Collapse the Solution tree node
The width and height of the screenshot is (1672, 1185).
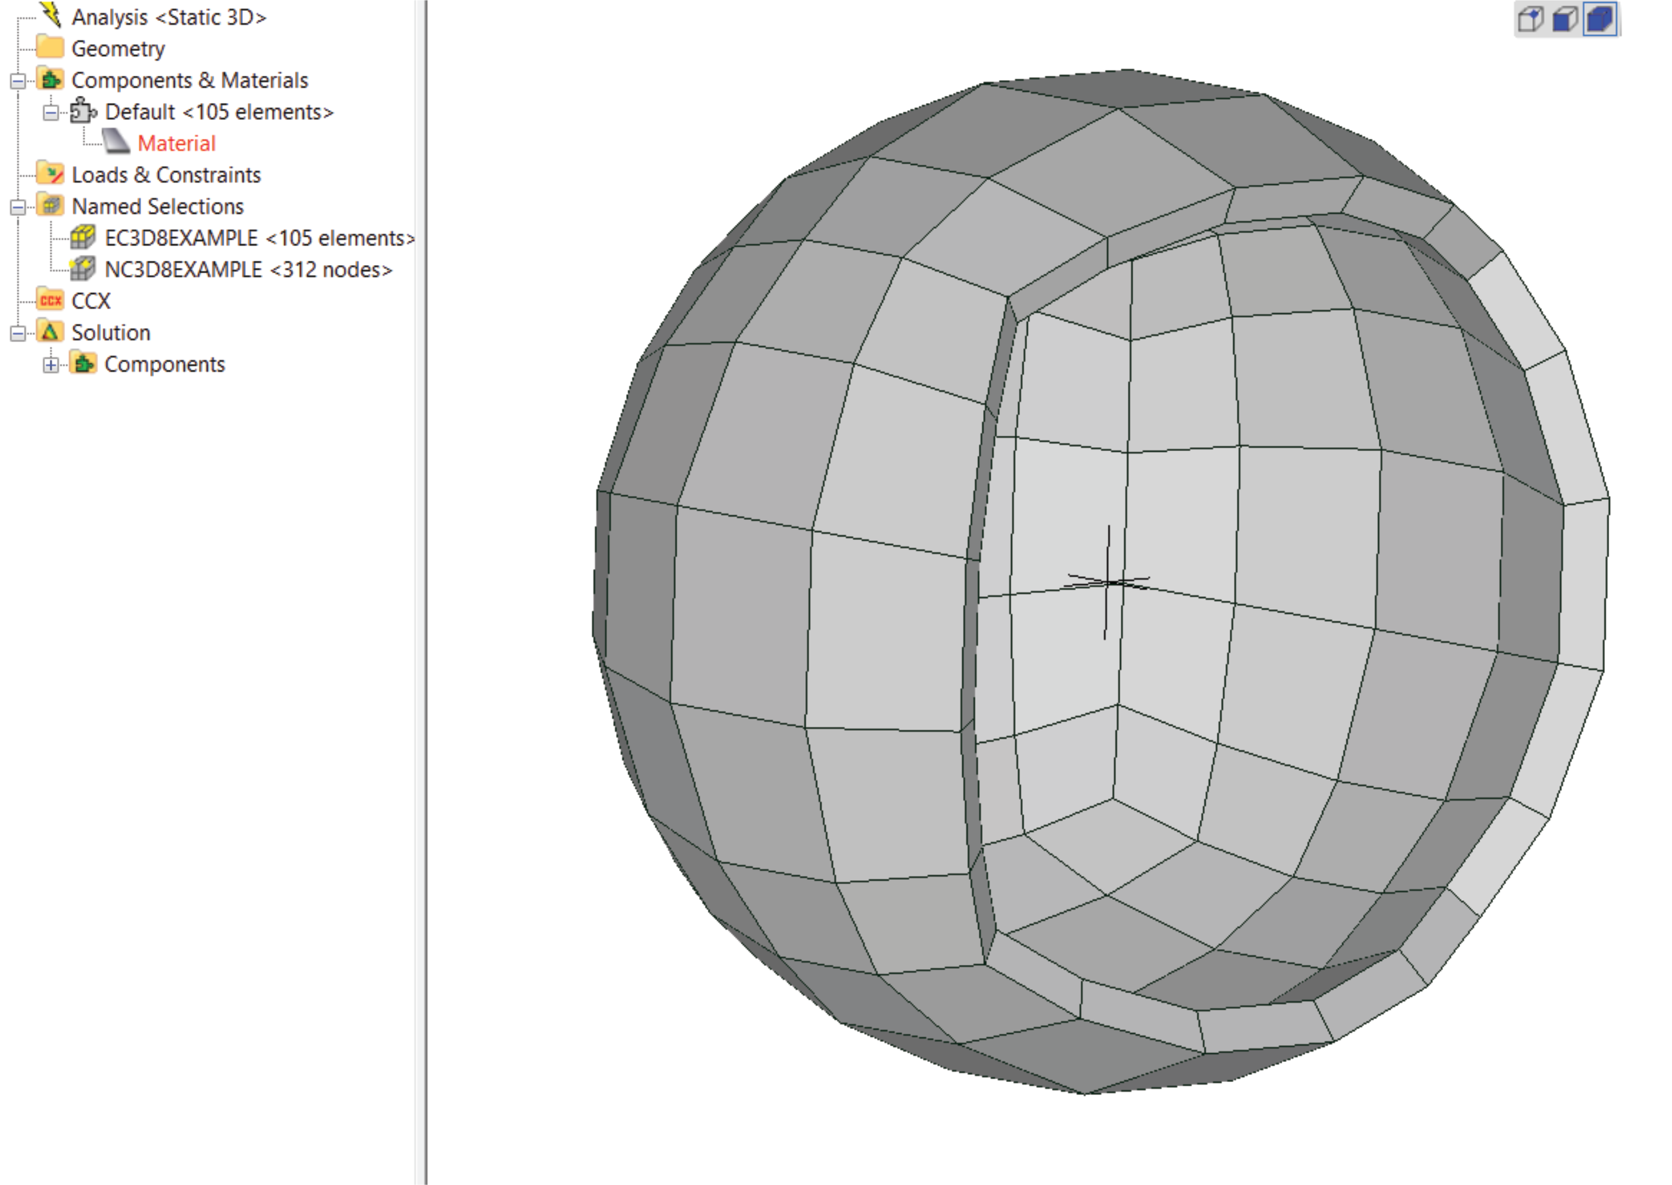(x=18, y=333)
